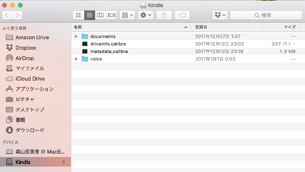
Task: Select the MacBook device in sidebar
Action: tap(35, 152)
